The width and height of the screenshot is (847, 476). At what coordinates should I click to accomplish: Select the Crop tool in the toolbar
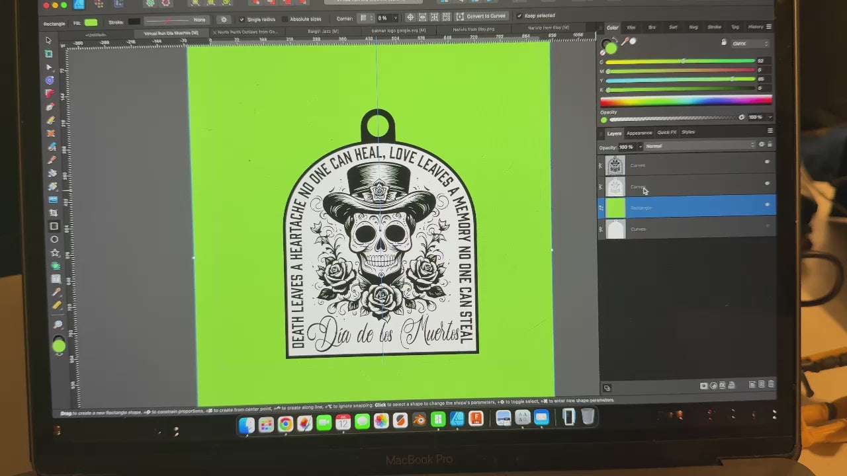click(x=54, y=213)
